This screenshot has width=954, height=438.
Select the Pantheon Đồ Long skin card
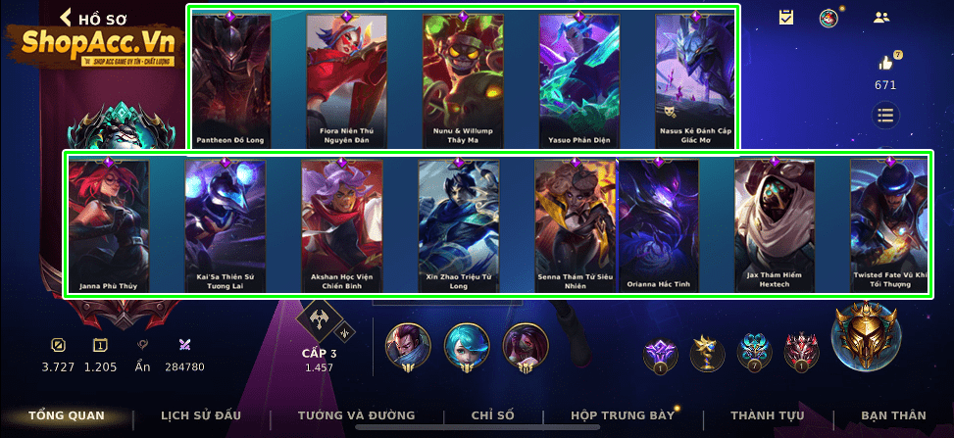coord(230,79)
